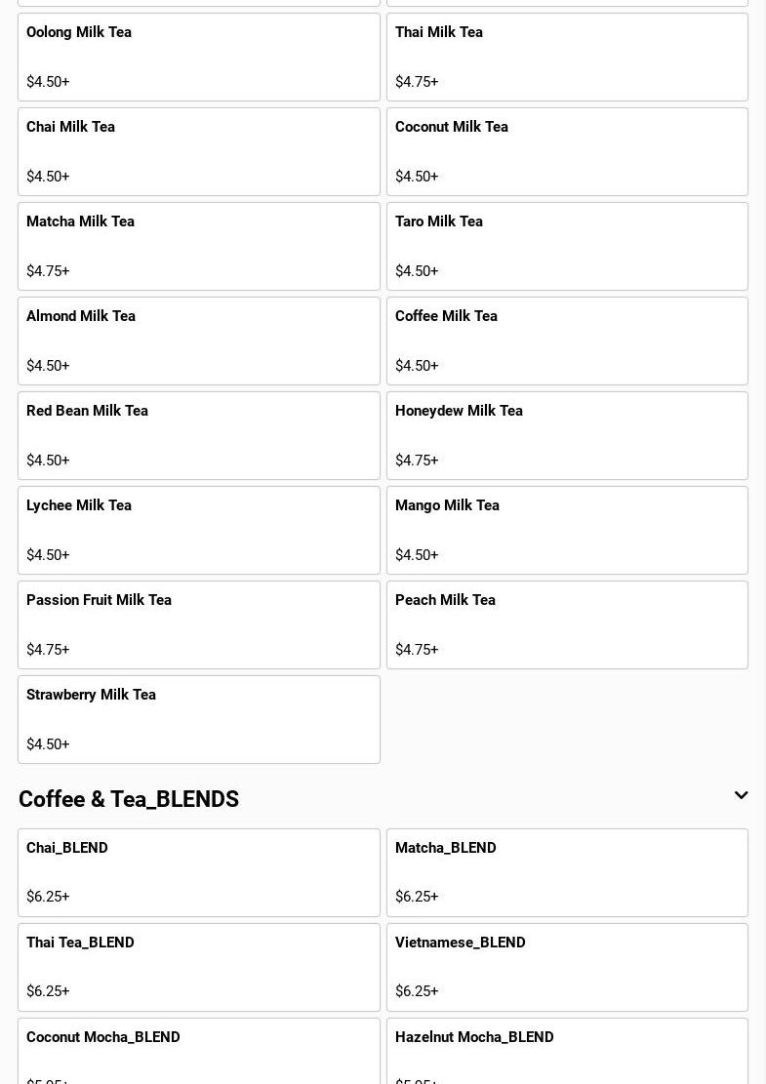766x1084 pixels.
Task: Select Coffee Milk Tea card
Action: point(567,341)
